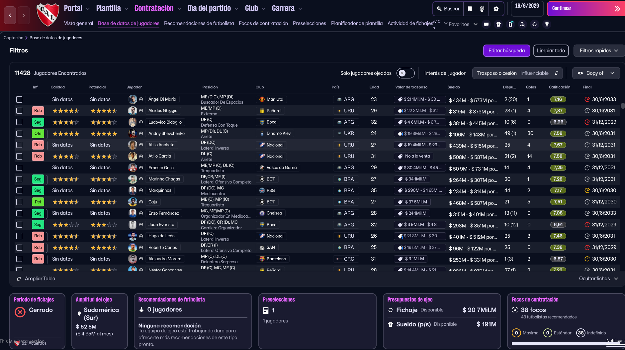Click the bookmark icon beside Buscar
The height and width of the screenshot is (350, 625).
click(x=470, y=9)
